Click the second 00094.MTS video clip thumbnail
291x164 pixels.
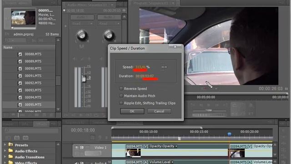[237, 153]
